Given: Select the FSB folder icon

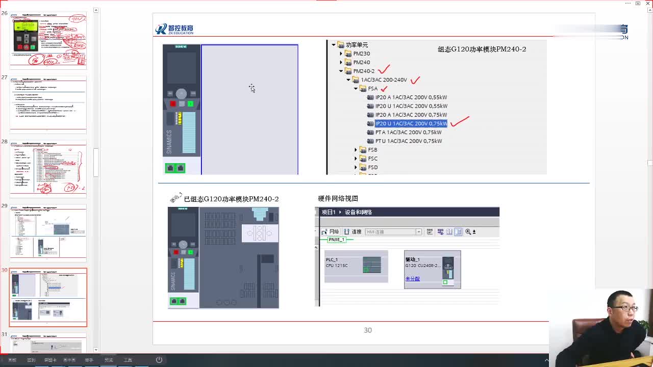Looking at the screenshot, I should coord(363,150).
